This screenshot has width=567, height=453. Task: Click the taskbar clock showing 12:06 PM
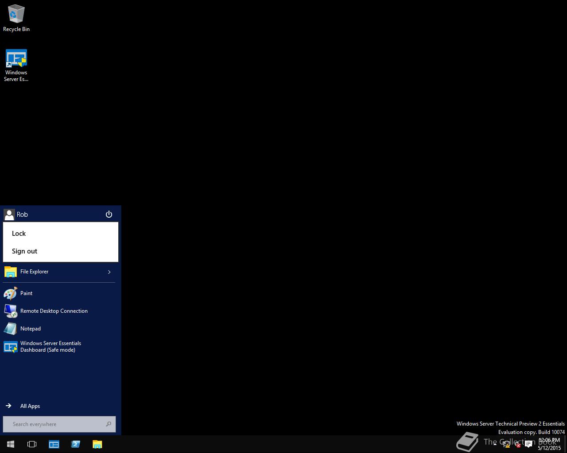[549, 444]
